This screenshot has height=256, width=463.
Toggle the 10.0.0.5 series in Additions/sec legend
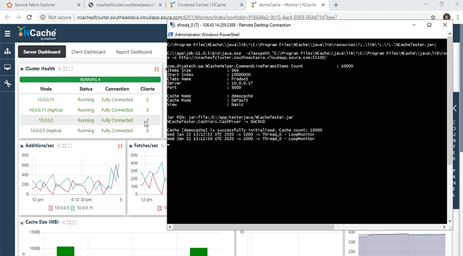pos(59,208)
